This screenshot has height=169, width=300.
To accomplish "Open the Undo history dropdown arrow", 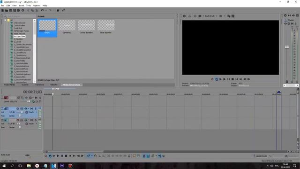I will (46, 10).
